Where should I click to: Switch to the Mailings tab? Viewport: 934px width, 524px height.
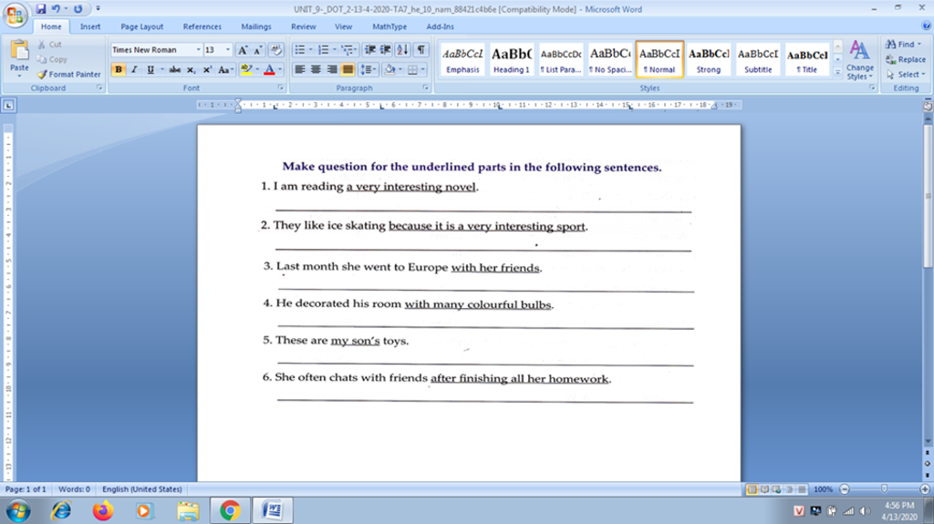click(x=256, y=26)
